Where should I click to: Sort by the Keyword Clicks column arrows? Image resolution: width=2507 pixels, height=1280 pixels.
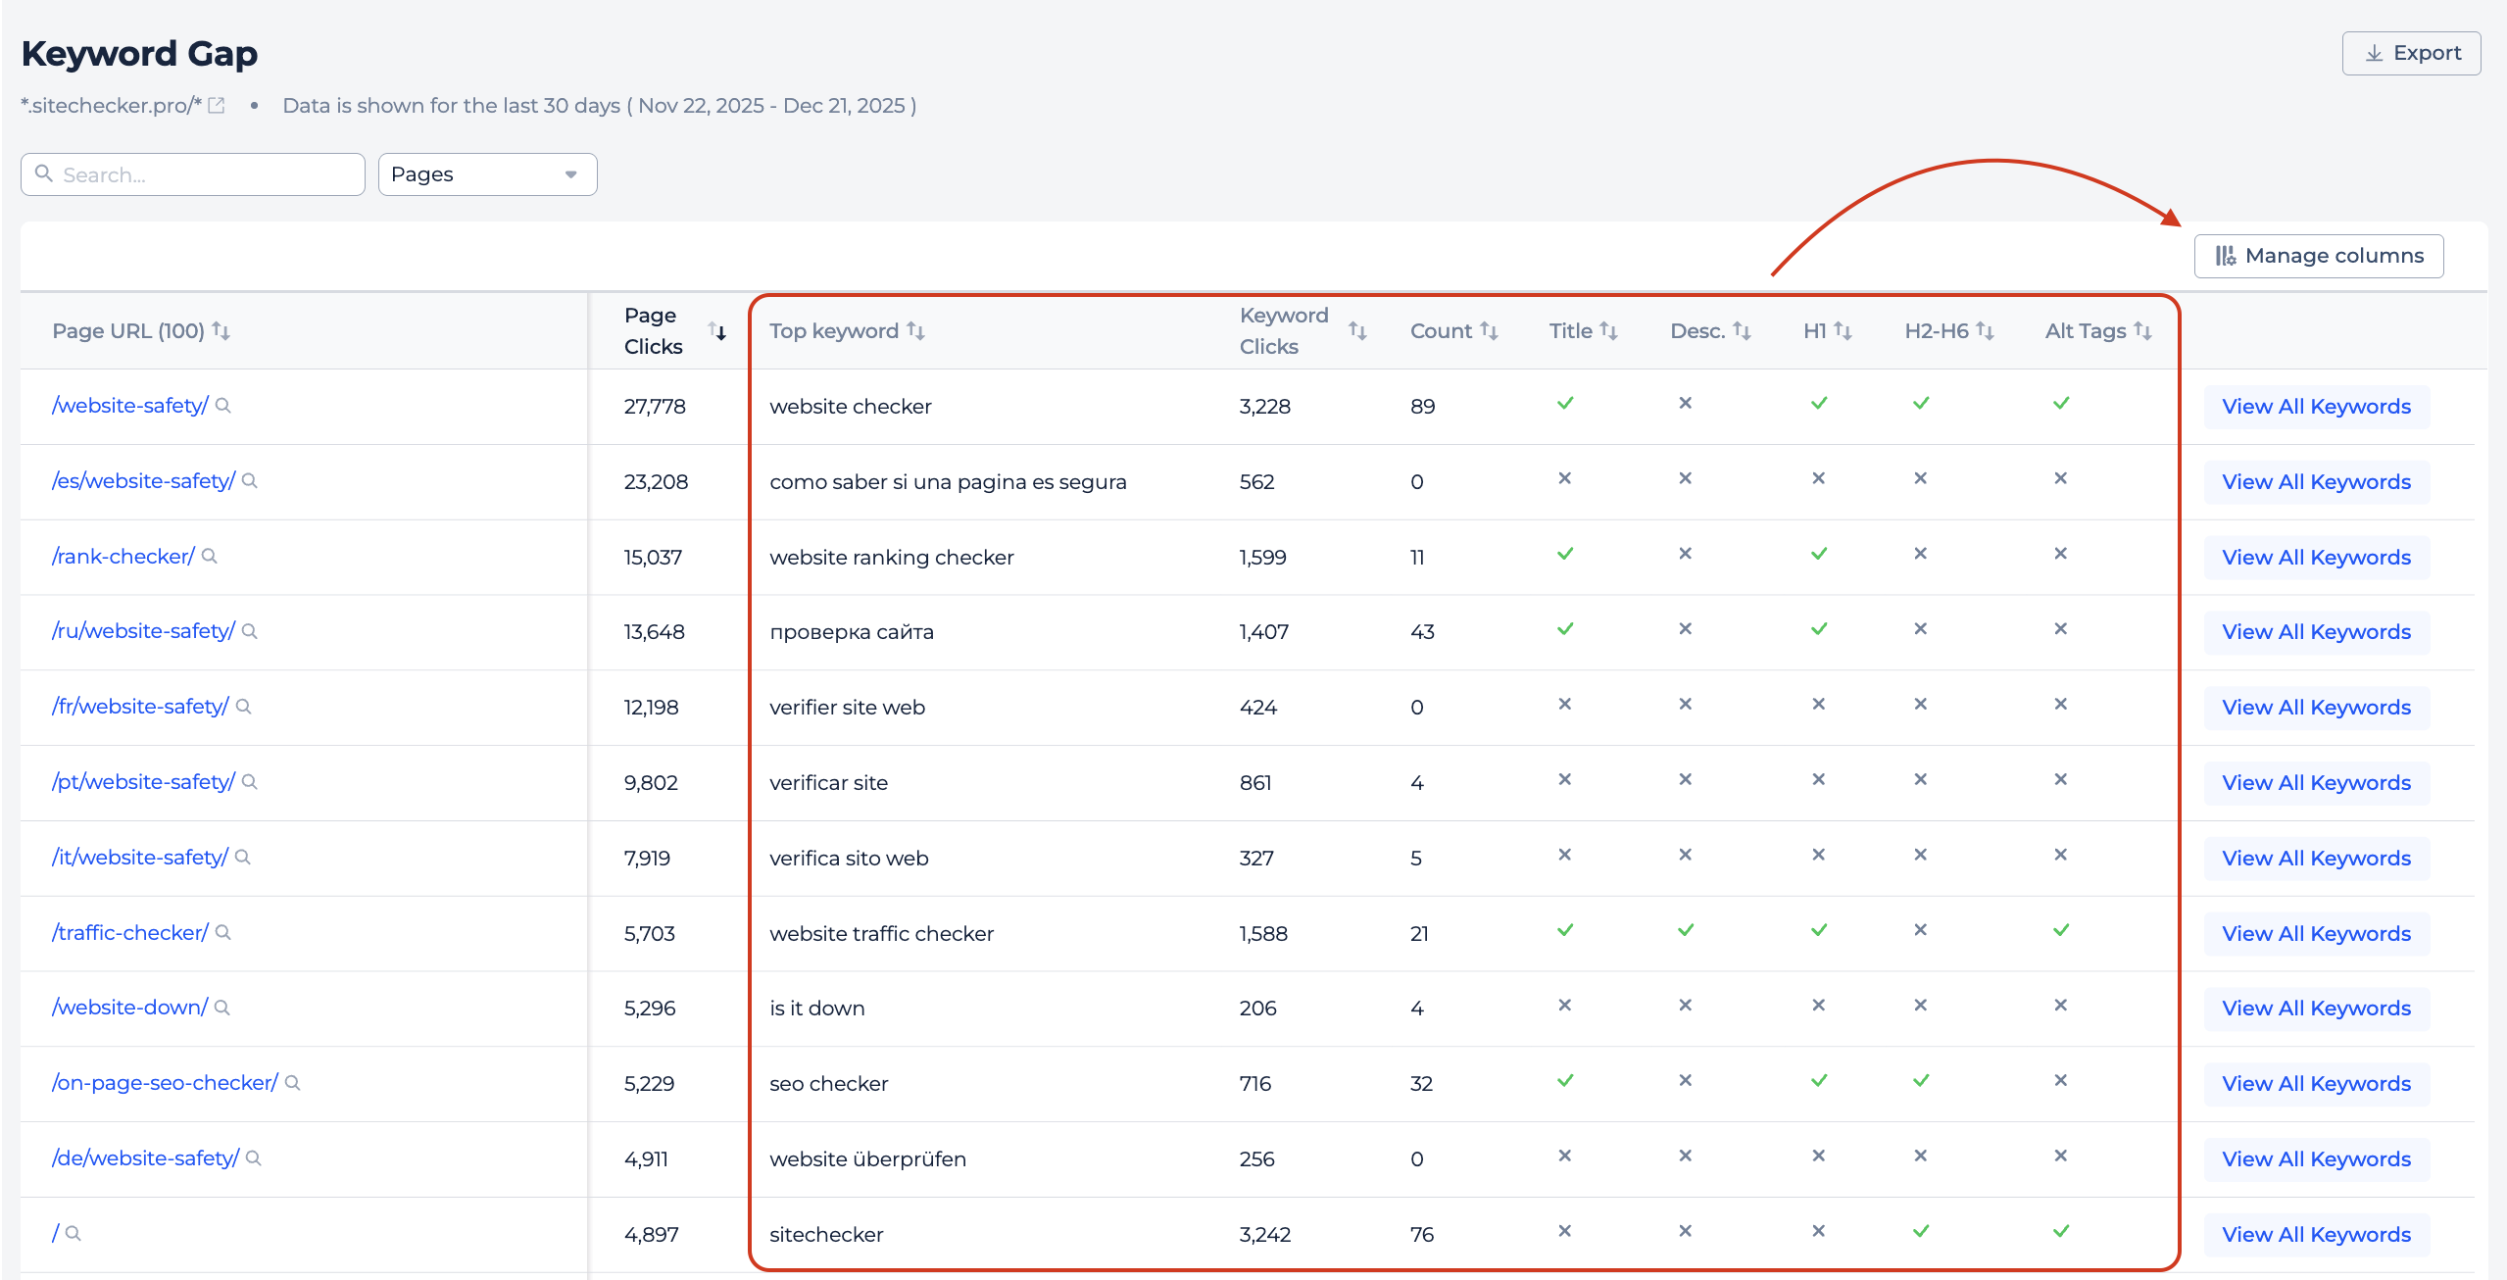[x=1357, y=331]
